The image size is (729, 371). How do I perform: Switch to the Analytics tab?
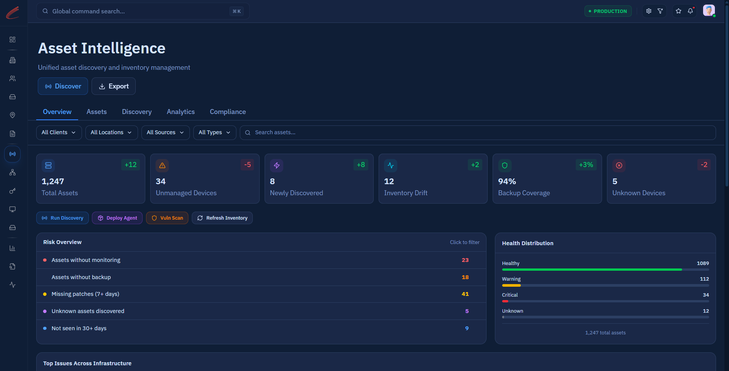181,112
